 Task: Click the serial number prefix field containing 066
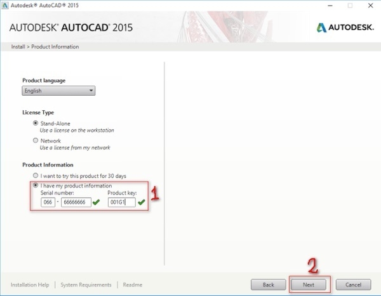48,202
